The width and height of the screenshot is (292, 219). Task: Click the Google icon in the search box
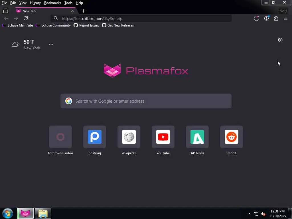(x=69, y=101)
